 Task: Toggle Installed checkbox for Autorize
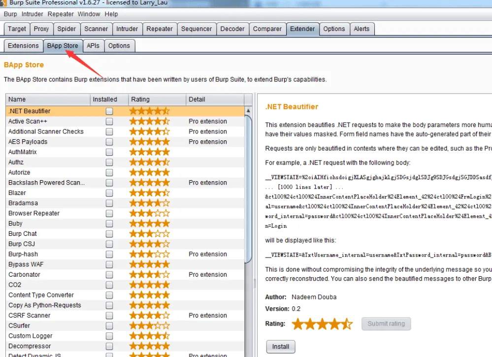(x=109, y=172)
